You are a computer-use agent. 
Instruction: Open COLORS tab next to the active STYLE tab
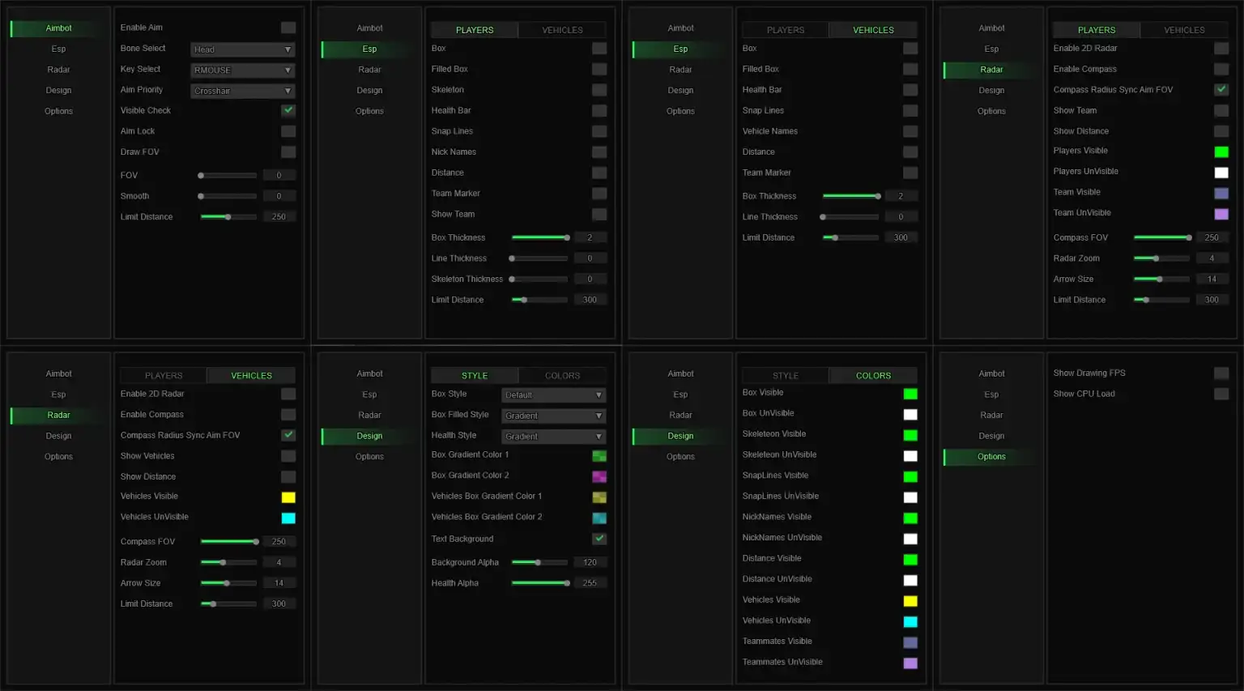click(562, 376)
